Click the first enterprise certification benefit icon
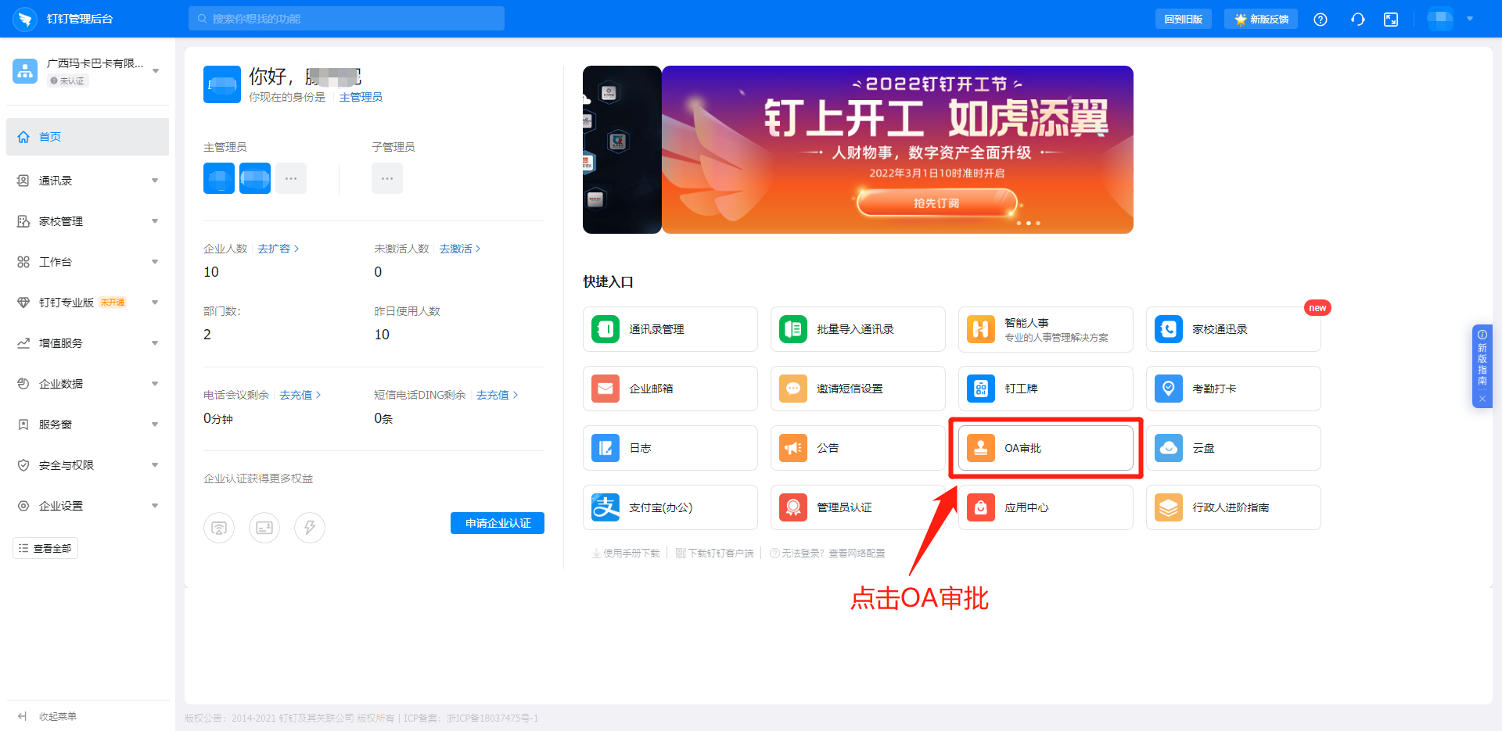The height and width of the screenshot is (731, 1502). pos(219,528)
